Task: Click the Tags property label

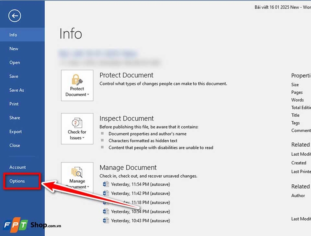Action: [295, 123]
